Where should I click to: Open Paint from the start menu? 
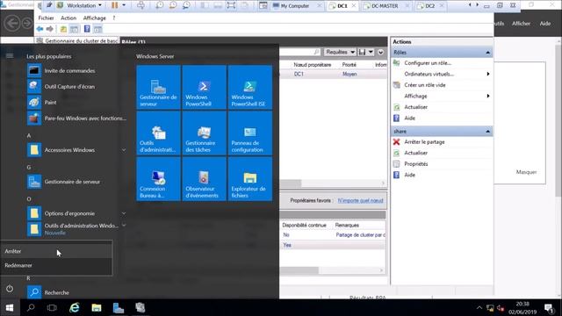76,102
